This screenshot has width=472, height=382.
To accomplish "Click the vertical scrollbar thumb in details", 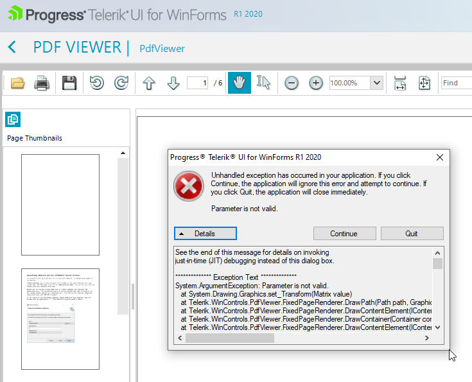I will (438, 263).
